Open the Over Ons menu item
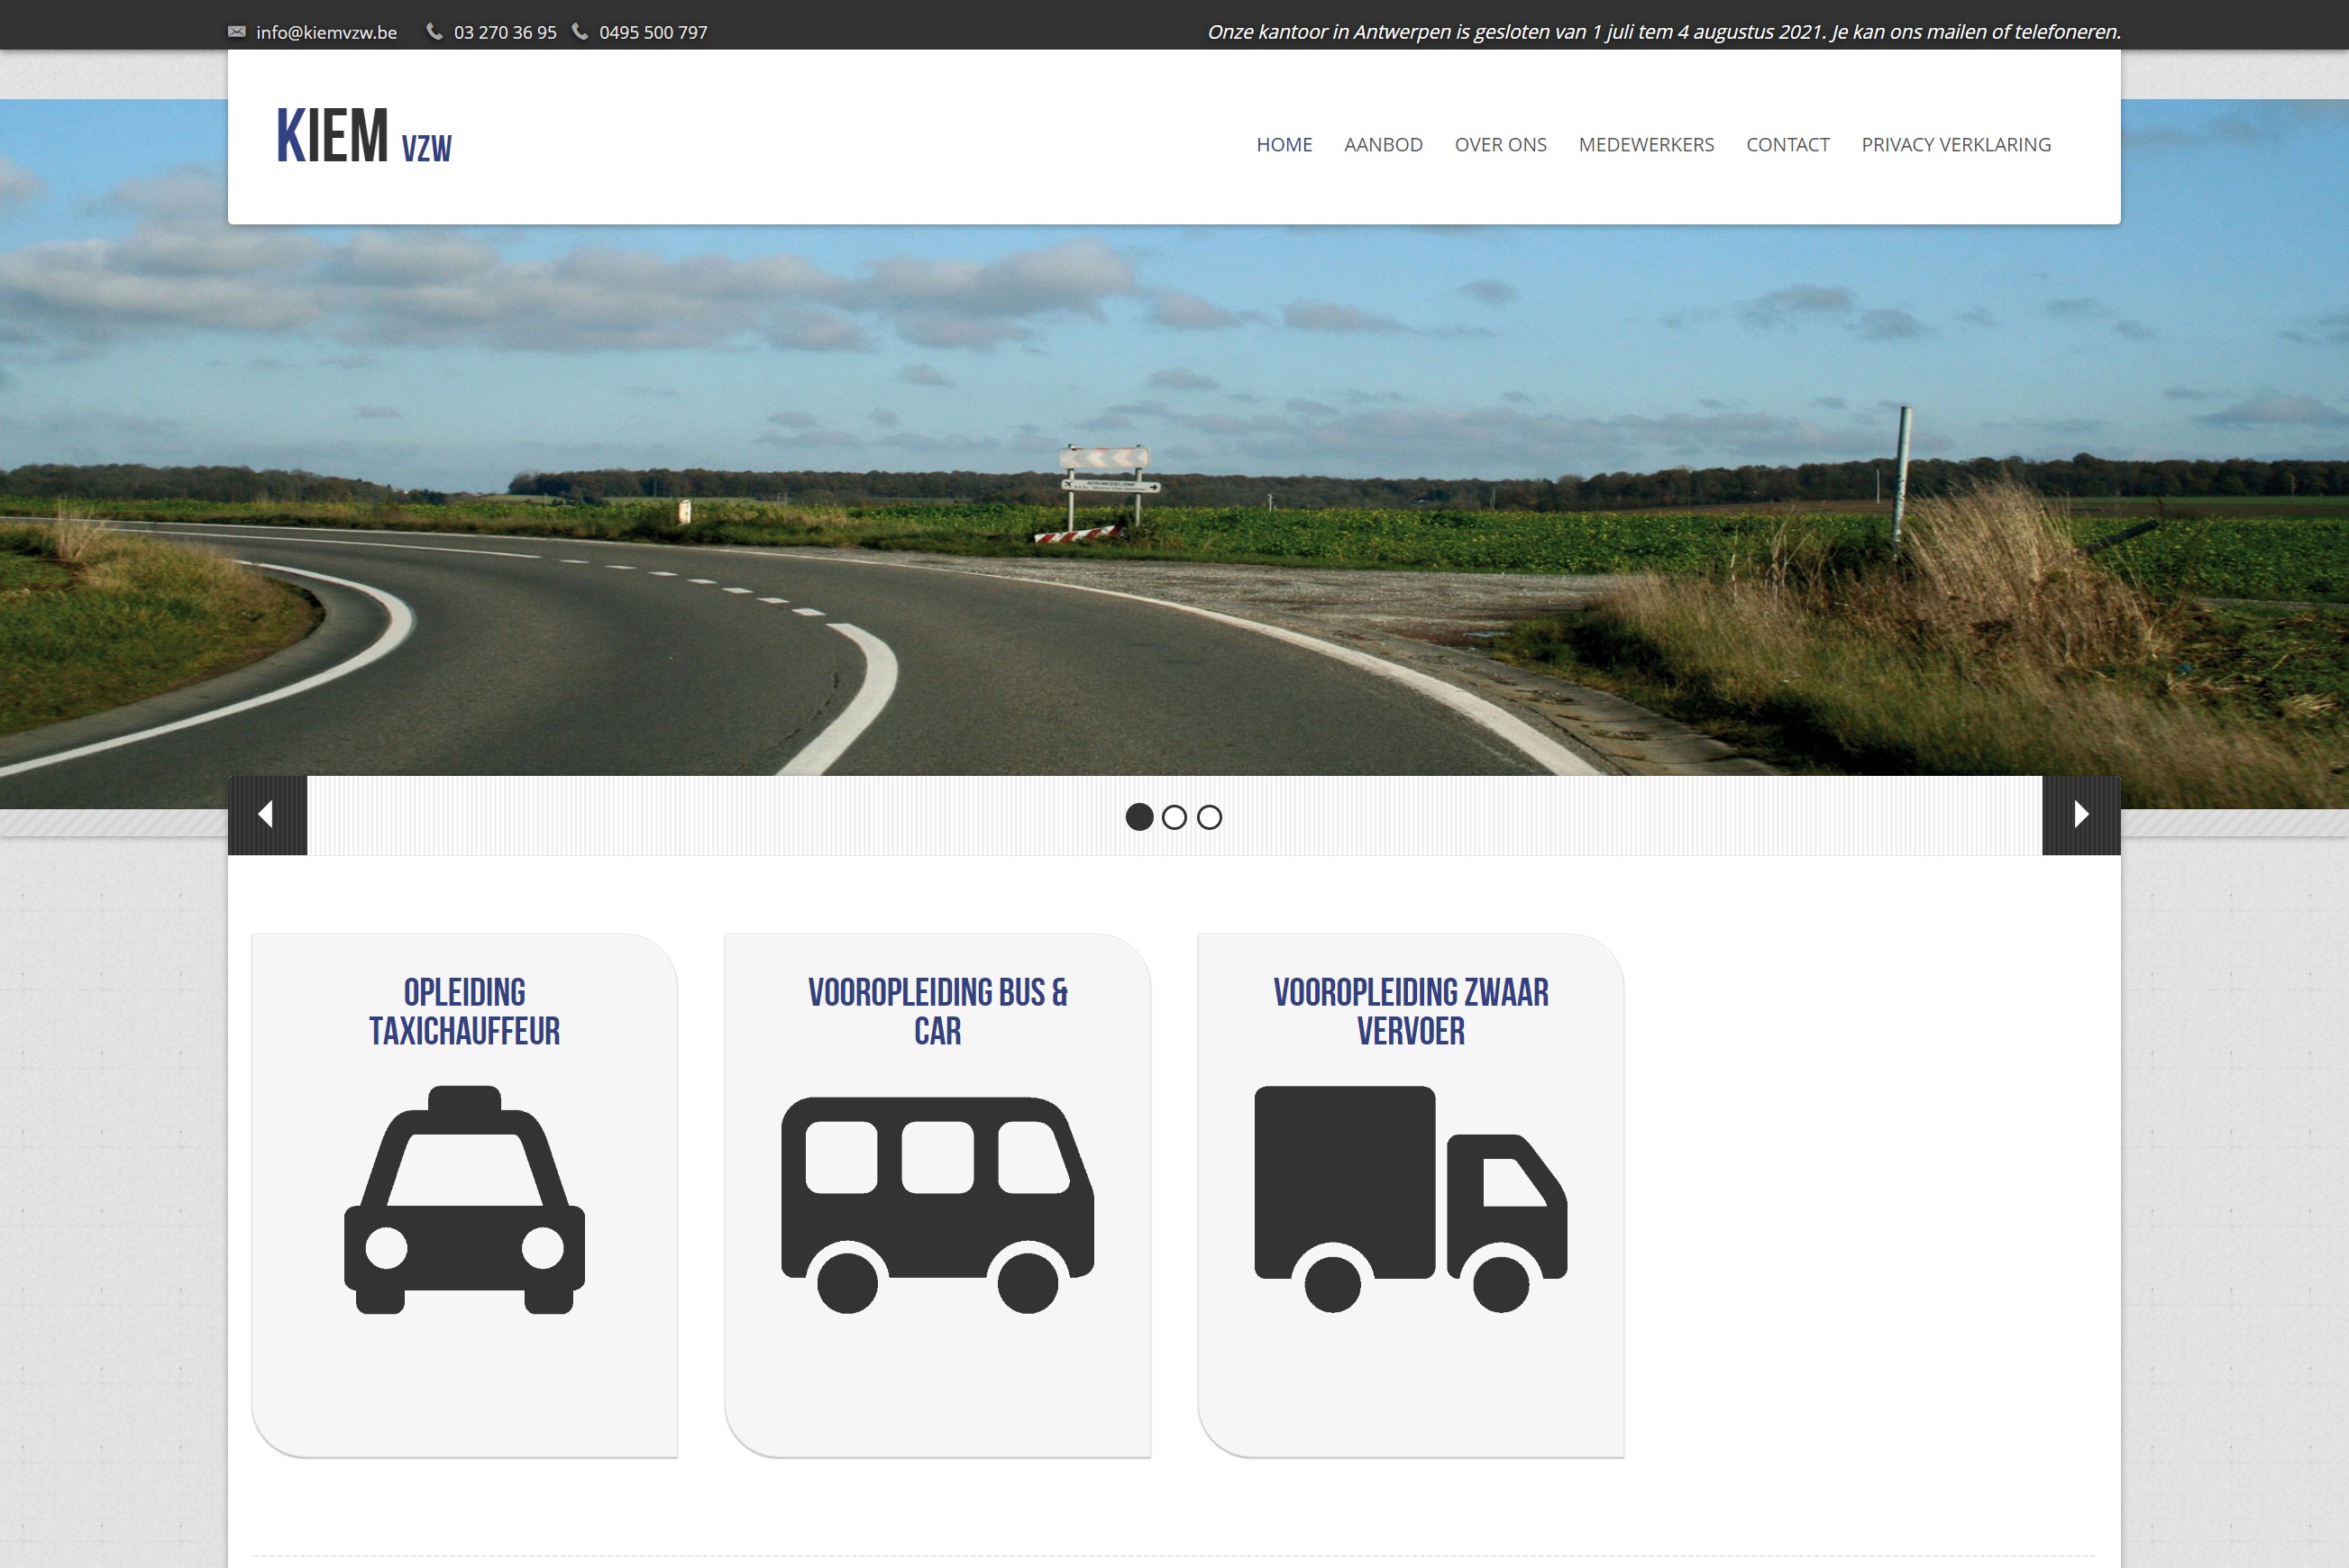The image size is (2349, 1568). [1500, 145]
